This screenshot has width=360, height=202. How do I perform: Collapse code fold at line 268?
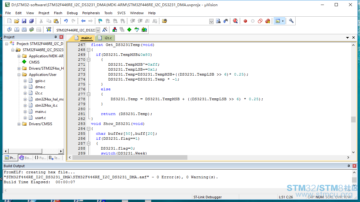pos(89,50)
